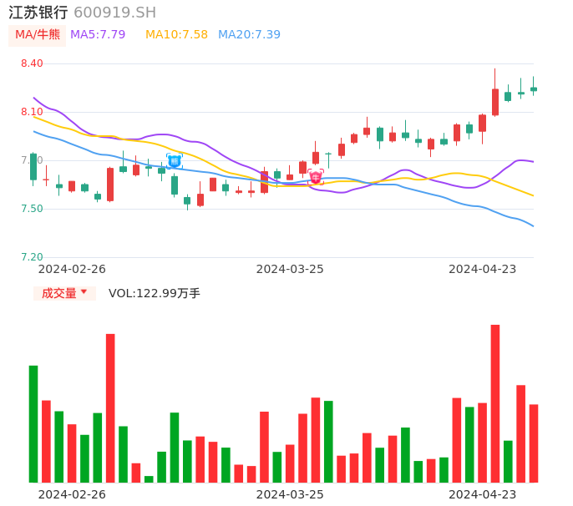573x506 pixels.
Task: Click the first green volume bar on left
Action: point(33,423)
